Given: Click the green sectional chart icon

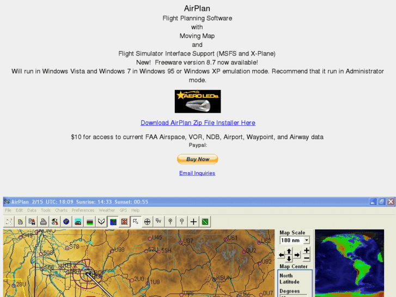Looking at the screenshot, I should [205, 222].
